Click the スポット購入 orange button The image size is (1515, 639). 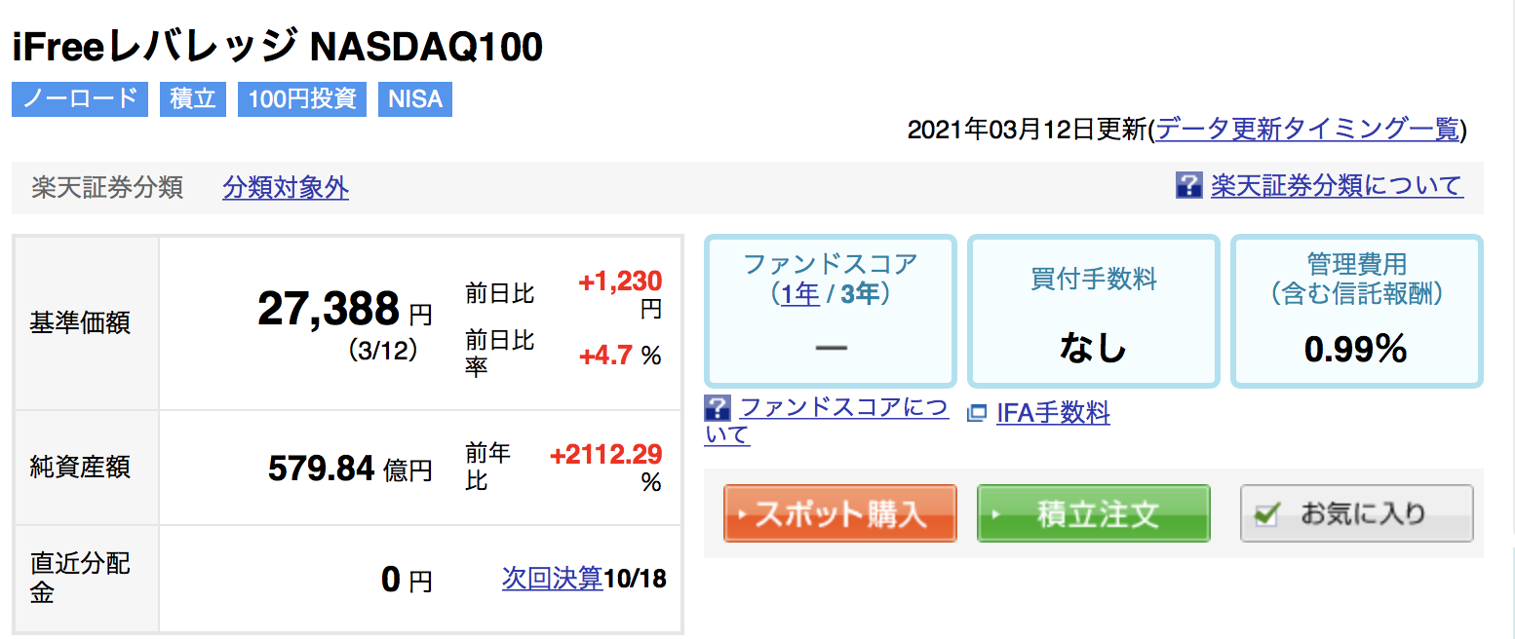[x=839, y=513]
